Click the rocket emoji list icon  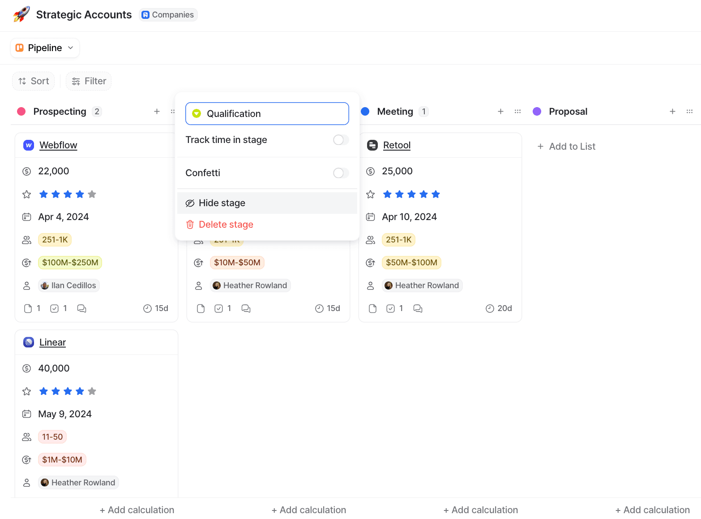pos(21,14)
